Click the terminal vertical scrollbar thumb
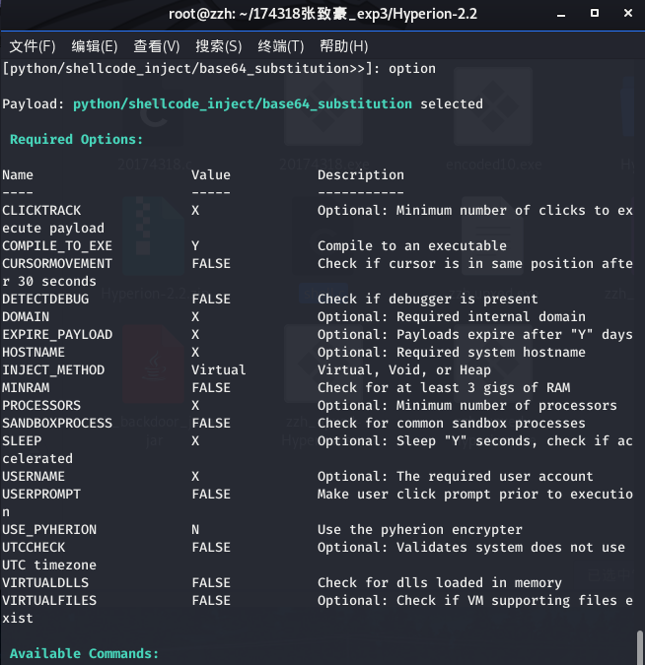This screenshot has width=645, height=665. (x=640, y=647)
